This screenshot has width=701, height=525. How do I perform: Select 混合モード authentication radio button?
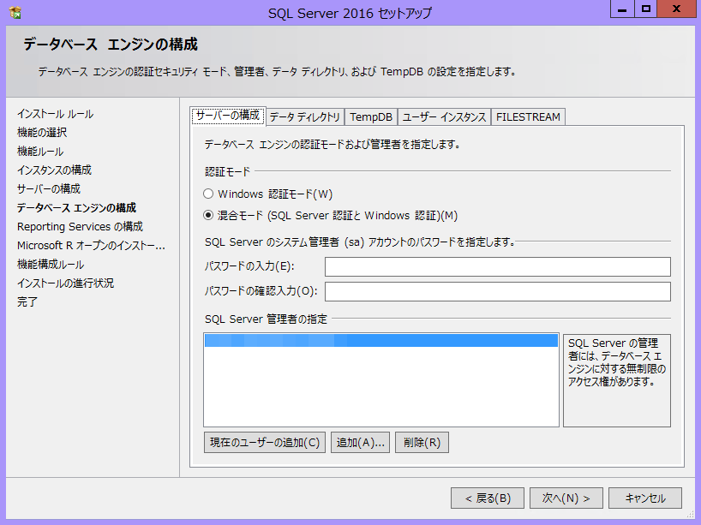[x=208, y=216]
